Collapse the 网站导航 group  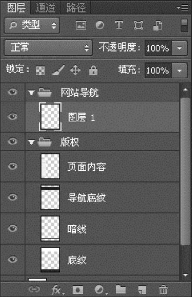pyautogui.click(x=31, y=93)
